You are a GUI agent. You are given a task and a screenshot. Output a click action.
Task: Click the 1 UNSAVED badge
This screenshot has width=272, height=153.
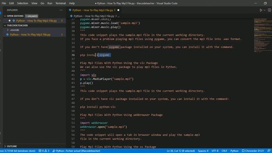(31, 16)
